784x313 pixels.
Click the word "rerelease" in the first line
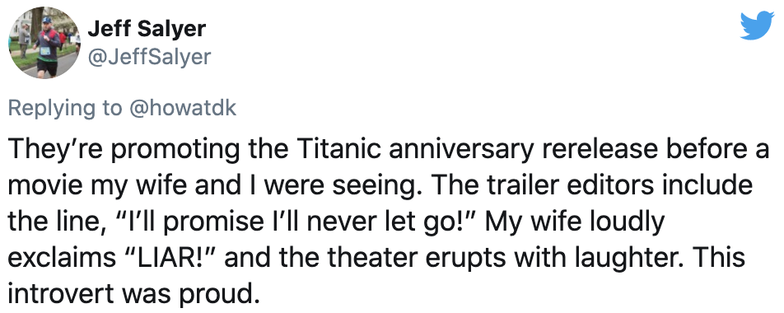click(x=597, y=150)
